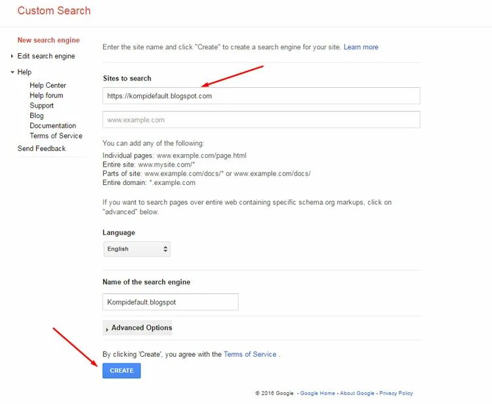492x404 pixels.
Task: Focus the empty www.example.com site field
Action: [261, 120]
